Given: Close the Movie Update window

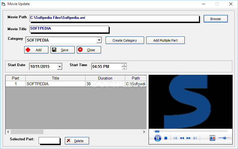Looking at the screenshot, I should tap(231, 4).
